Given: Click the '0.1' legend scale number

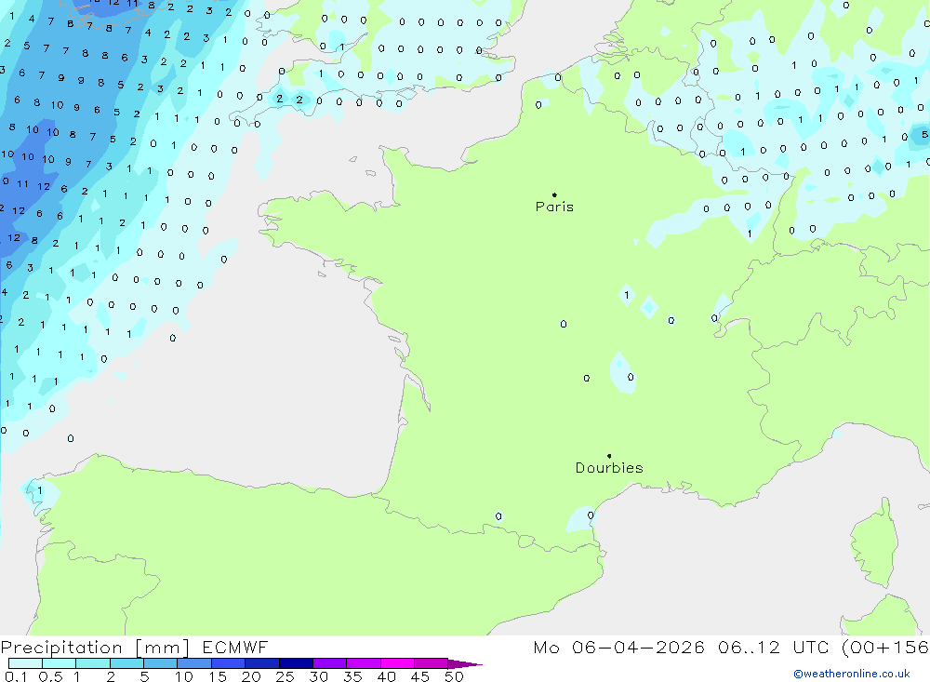Looking at the screenshot, I should pos(16,676).
